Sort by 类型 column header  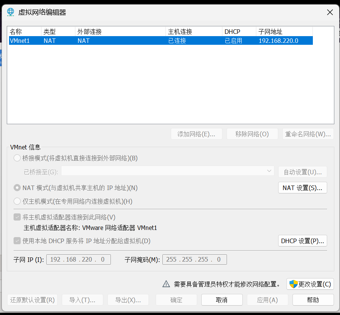(58, 32)
